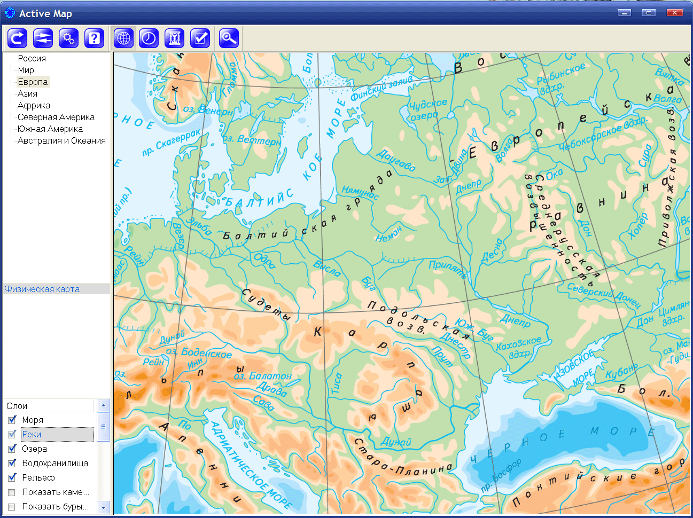This screenshot has width=693, height=518.
Task: Open Южная Америка in the region tree
Action: [50, 129]
